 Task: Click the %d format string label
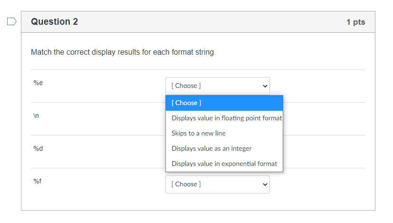coord(38,148)
